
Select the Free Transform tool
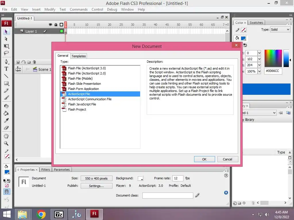(6, 46)
